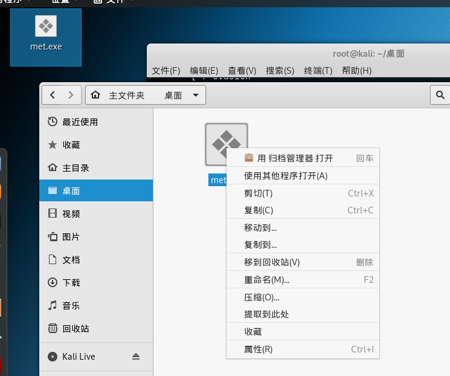Move file to trash via 移到回收站(V)
Image resolution: width=450 pixels, height=376 pixels.
(x=303, y=262)
